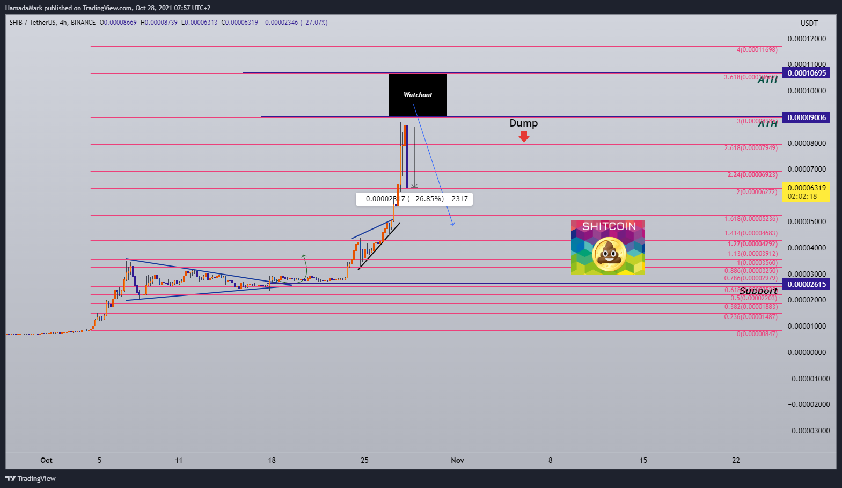Click the 0.00005000 price axis value

point(807,221)
